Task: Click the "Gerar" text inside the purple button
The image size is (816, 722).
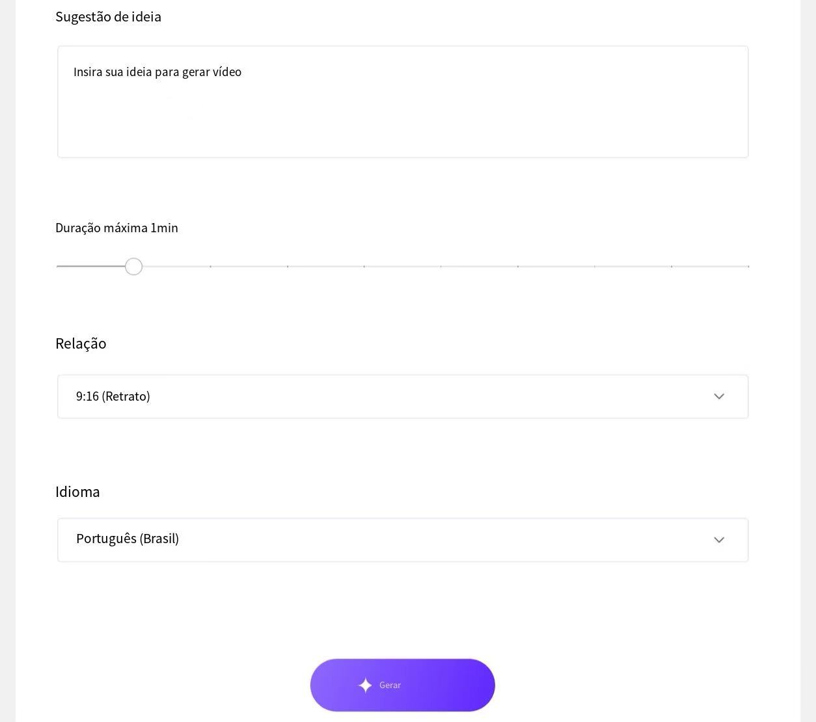Action: (x=390, y=685)
